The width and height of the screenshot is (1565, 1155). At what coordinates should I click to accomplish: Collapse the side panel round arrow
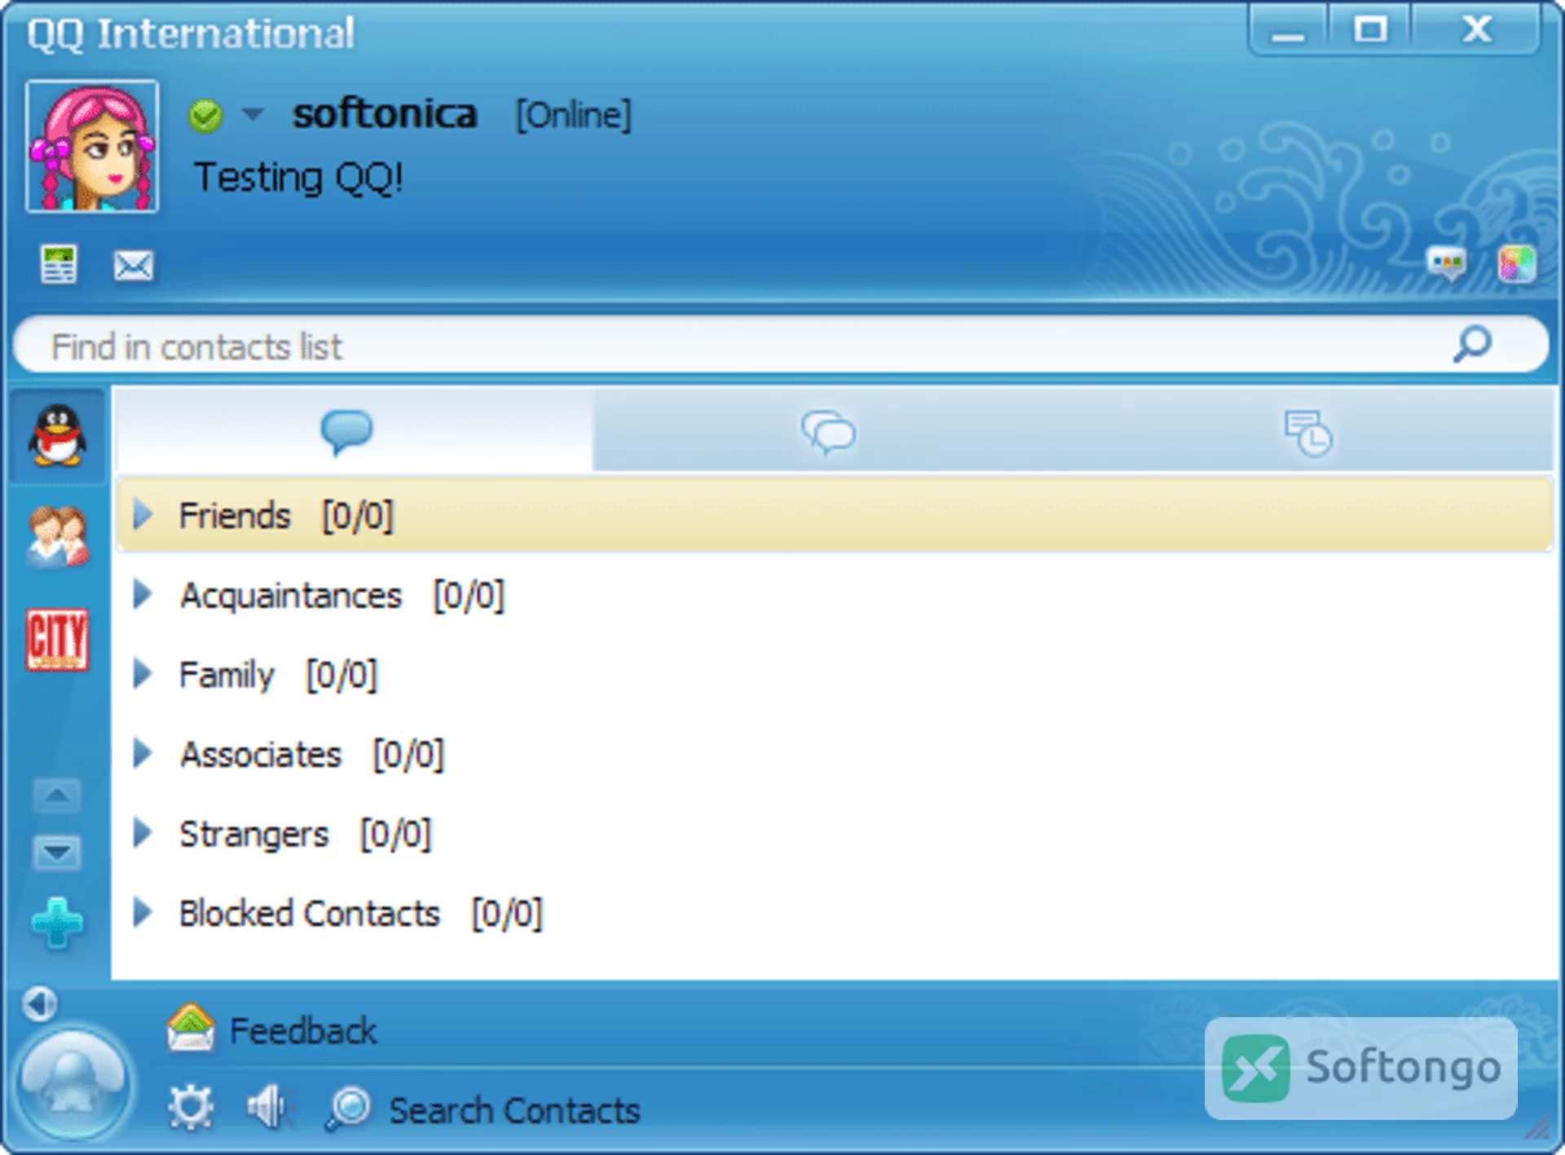click(39, 1004)
